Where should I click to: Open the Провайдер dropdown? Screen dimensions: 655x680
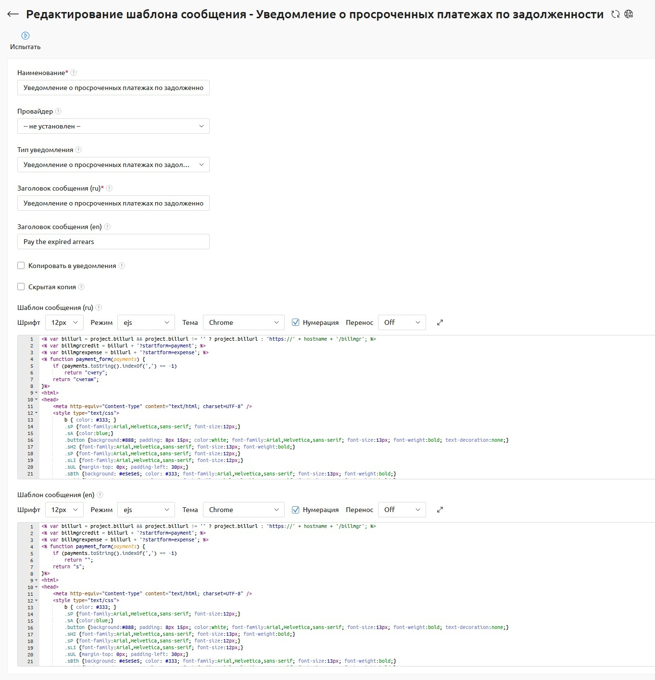[x=113, y=126]
